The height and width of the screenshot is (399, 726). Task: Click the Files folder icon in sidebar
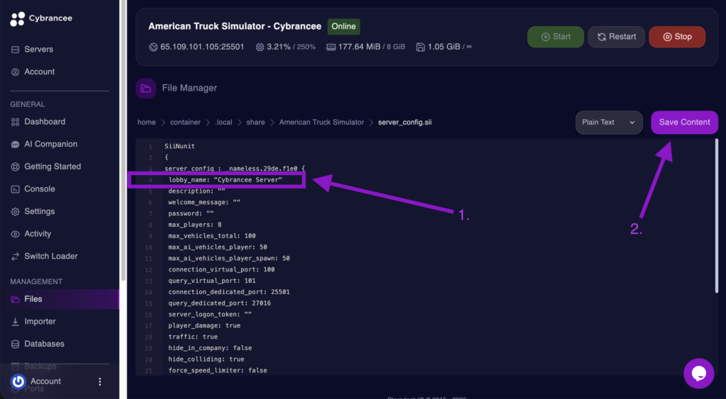point(16,300)
